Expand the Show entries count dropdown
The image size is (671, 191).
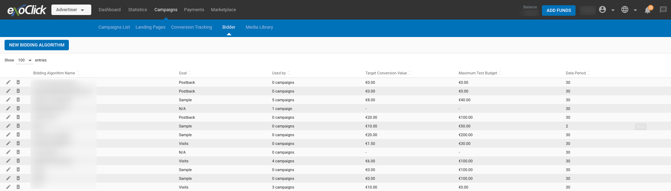pos(24,60)
